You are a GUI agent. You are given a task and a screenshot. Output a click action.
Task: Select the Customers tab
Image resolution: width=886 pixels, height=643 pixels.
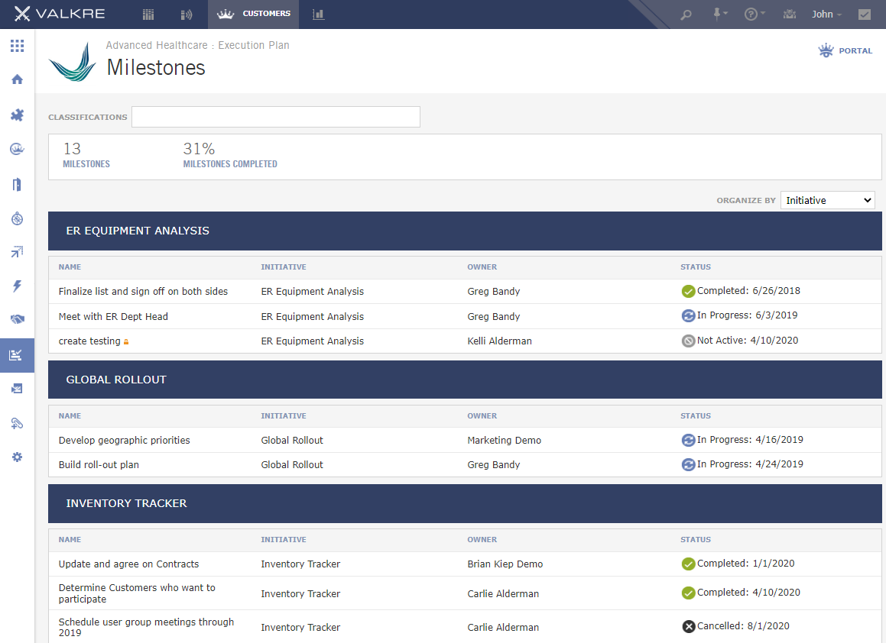pos(253,14)
